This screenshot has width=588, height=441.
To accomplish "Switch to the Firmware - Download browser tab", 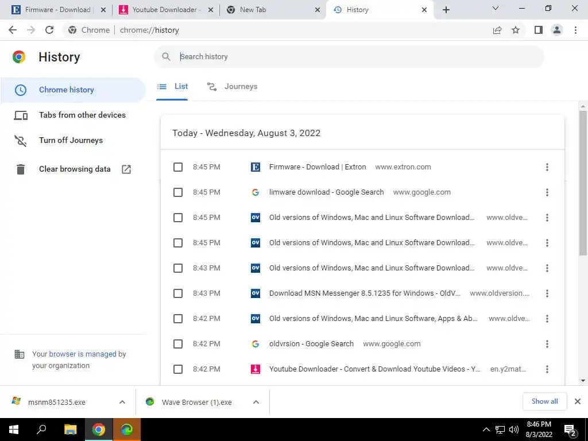I will [x=58, y=10].
